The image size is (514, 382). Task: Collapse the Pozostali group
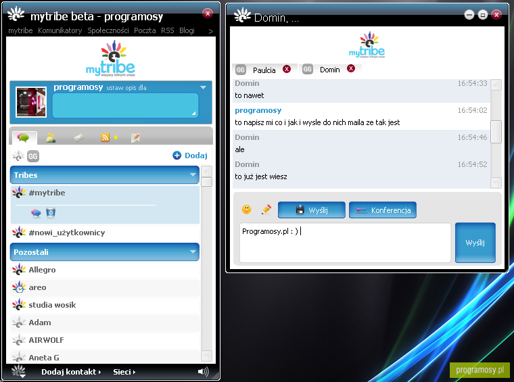193,252
